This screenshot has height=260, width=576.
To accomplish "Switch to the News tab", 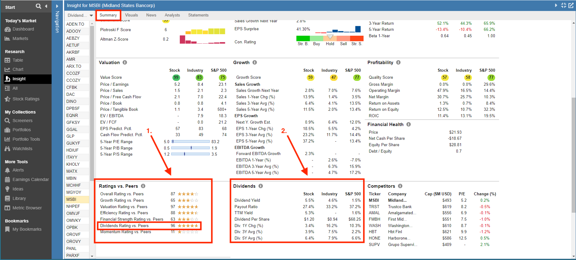I will tap(151, 15).
